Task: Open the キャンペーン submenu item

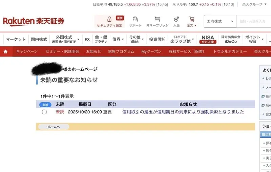Action: pos(27,51)
